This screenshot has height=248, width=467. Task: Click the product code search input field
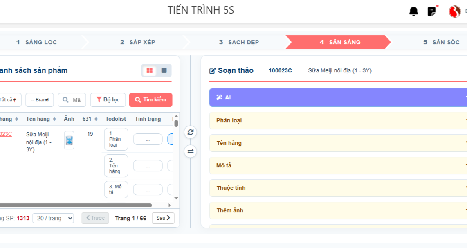pos(72,100)
